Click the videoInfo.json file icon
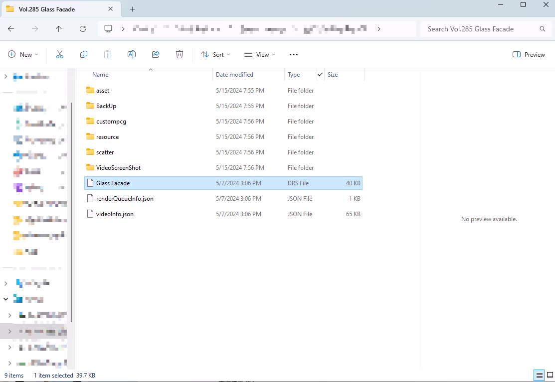Viewport: 555px width, 382px height. (x=90, y=214)
